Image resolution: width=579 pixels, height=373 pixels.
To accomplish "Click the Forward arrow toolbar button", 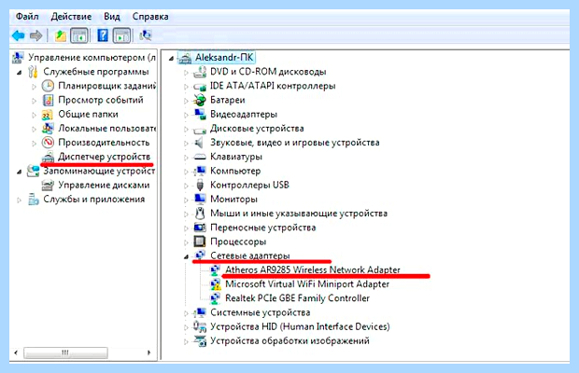I will pyautogui.click(x=35, y=35).
